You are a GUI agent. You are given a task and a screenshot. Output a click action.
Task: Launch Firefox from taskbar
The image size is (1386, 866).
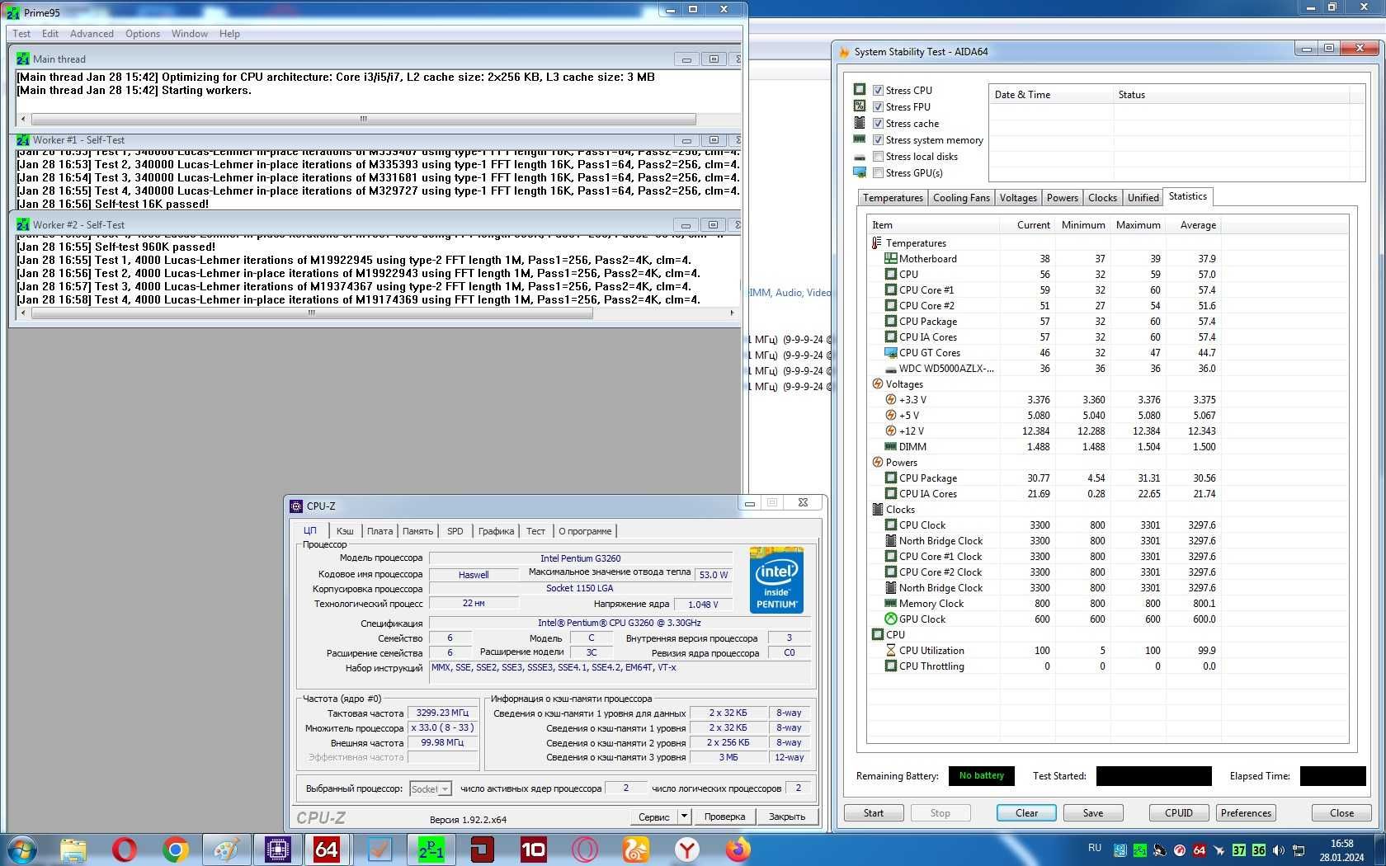click(x=738, y=849)
